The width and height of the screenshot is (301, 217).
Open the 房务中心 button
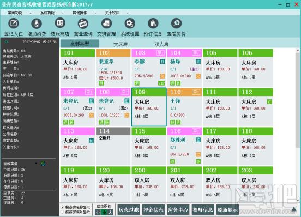[x=178, y=210]
